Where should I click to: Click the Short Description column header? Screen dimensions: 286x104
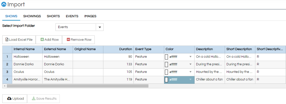240,49
